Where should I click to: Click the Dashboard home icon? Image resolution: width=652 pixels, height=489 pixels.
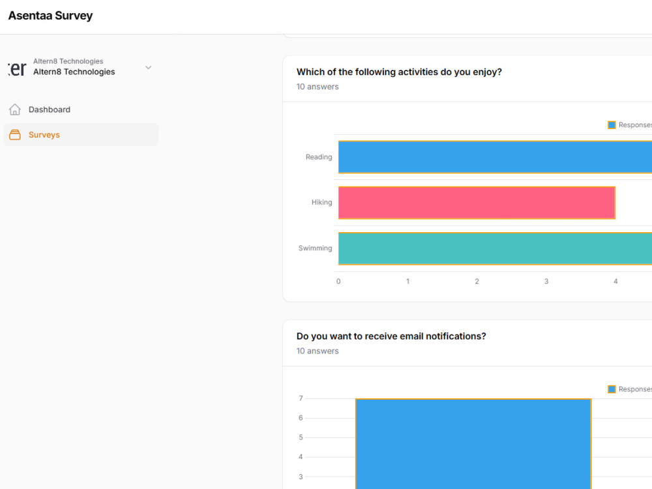[15, 110]
